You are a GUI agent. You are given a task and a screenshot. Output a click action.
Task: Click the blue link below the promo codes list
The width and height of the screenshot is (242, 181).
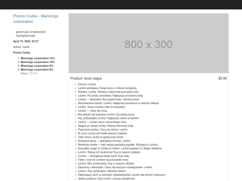click(x=29, y=73)
